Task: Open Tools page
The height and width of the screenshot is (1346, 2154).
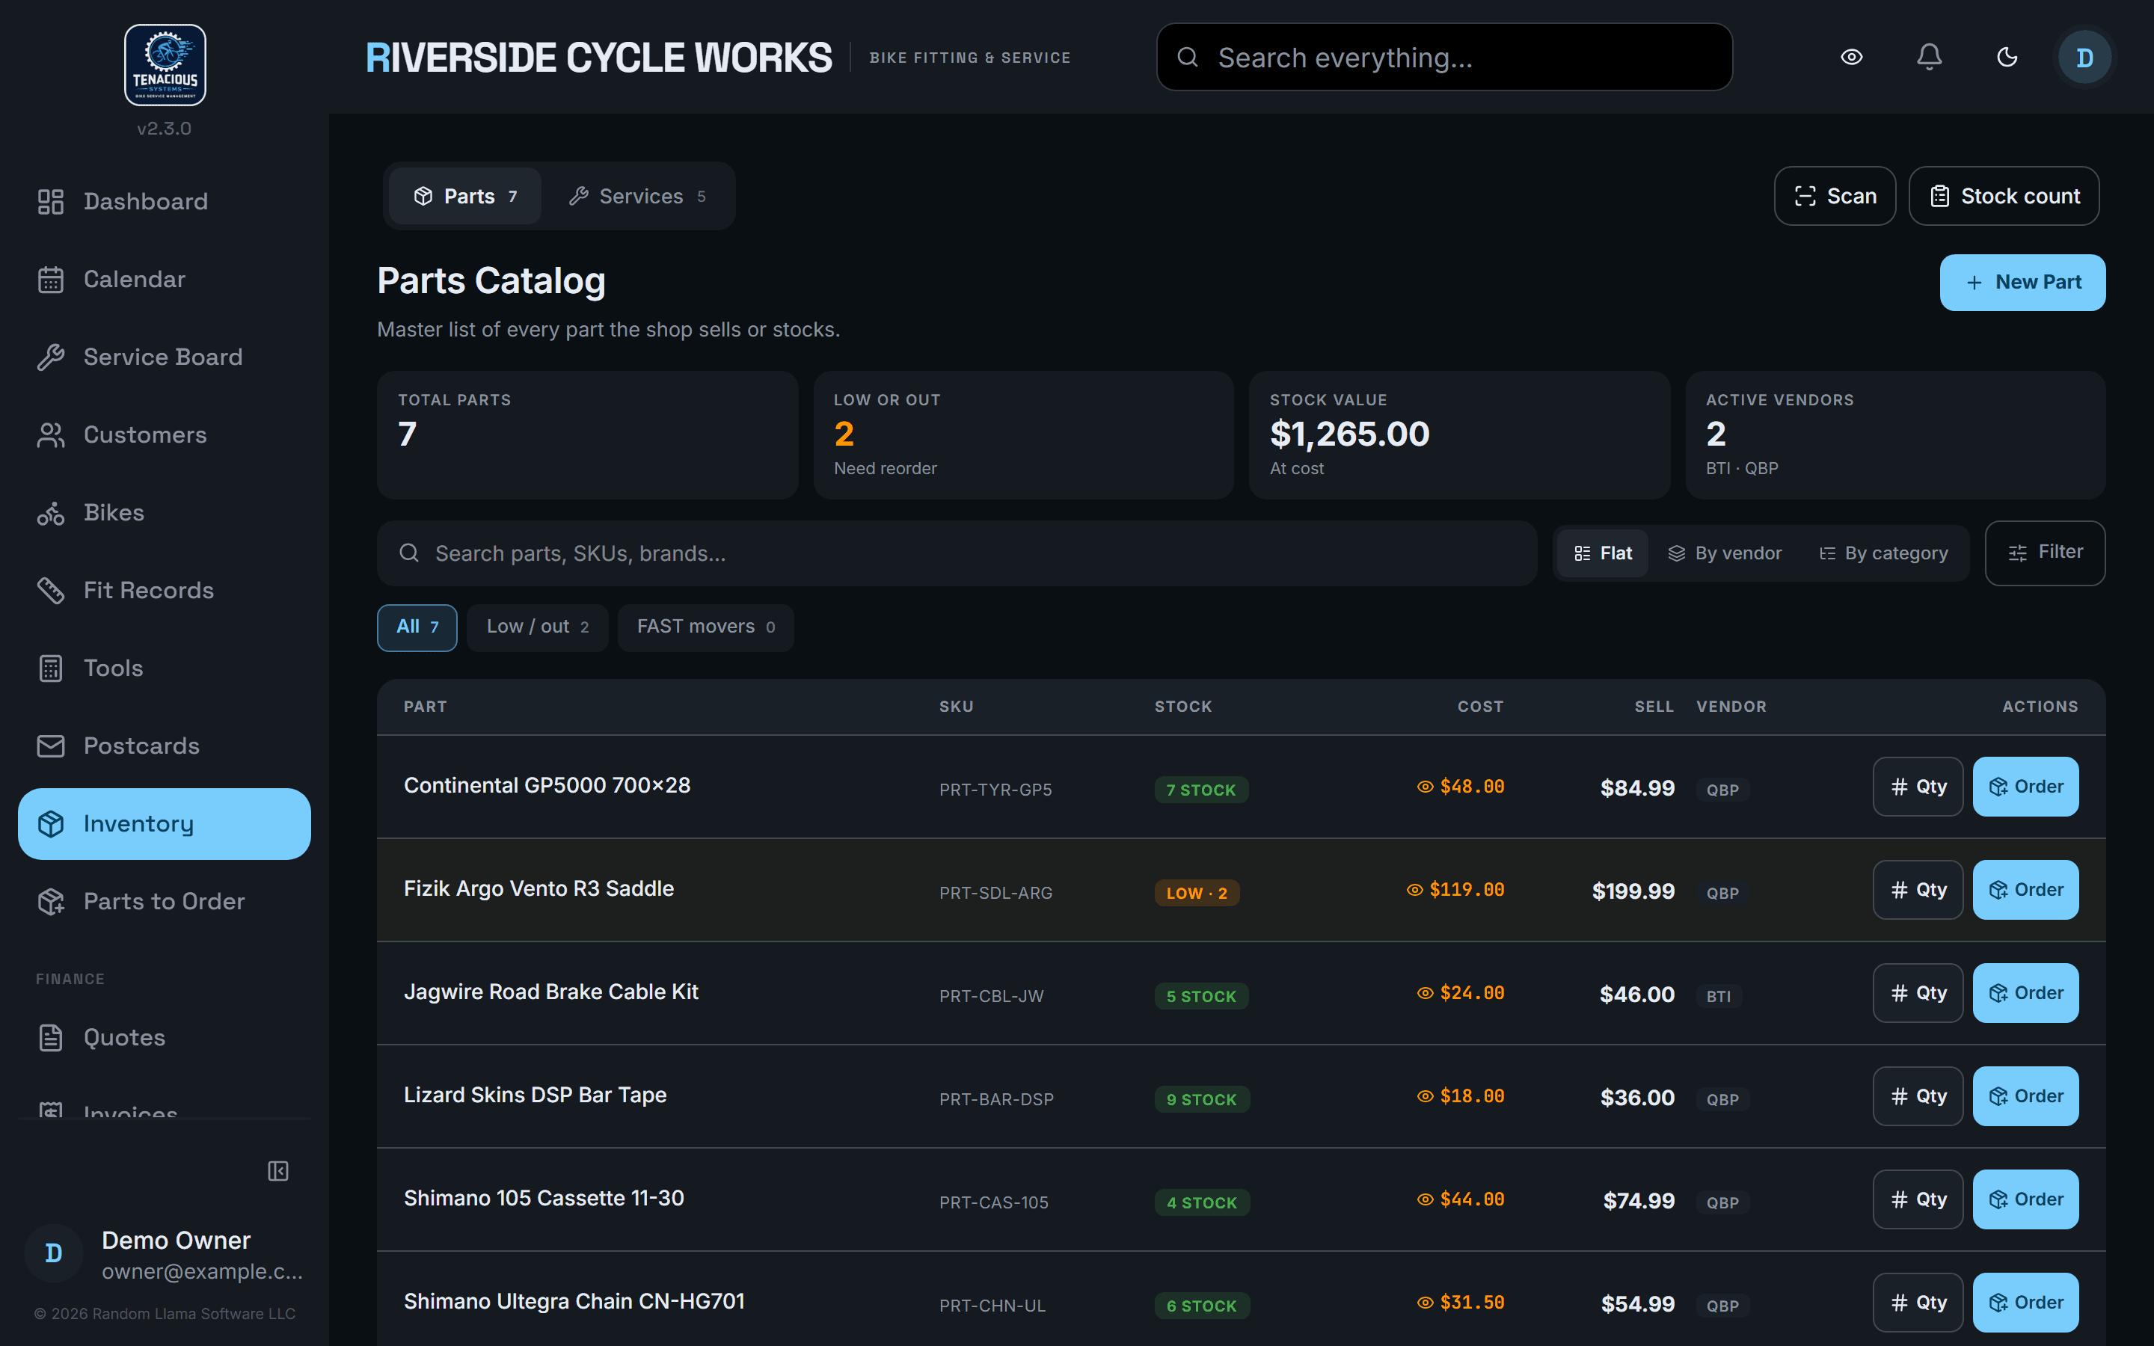Action: coord(165,668)
